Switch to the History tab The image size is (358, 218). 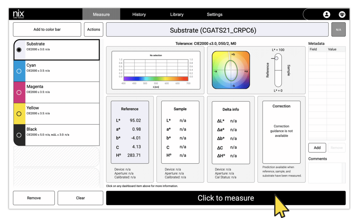pos(139,14)
